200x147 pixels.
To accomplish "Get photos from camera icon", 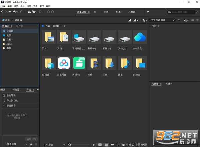I will (29, 12).
